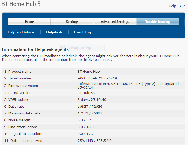Click the value BT Home Hub
The height and width of the screenshot is (145, 188).
click(x=89, y=72)
